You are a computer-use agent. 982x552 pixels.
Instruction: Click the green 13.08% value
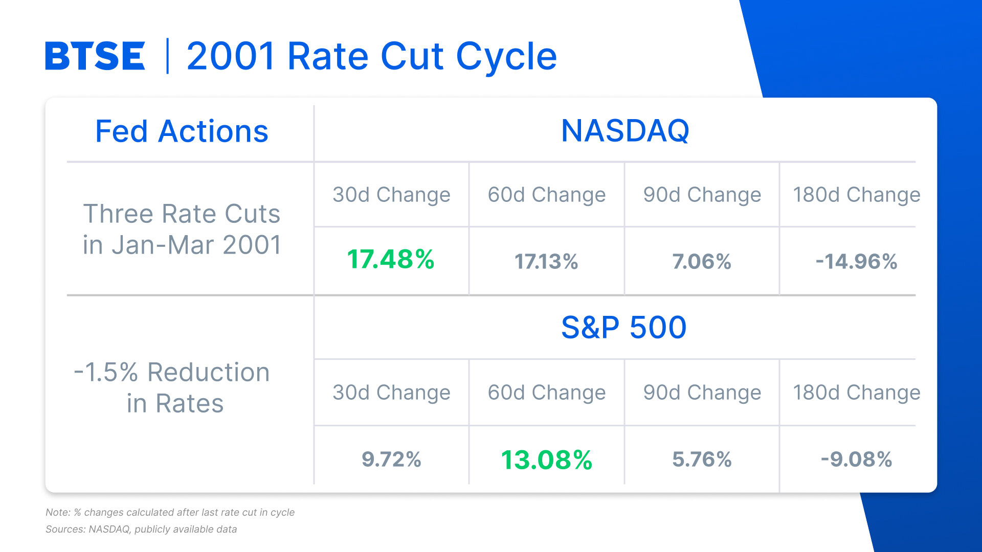click(546, 459)
